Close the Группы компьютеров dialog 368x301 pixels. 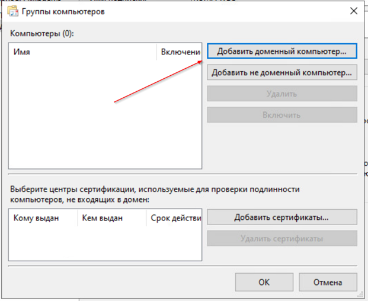click(353, 11)
